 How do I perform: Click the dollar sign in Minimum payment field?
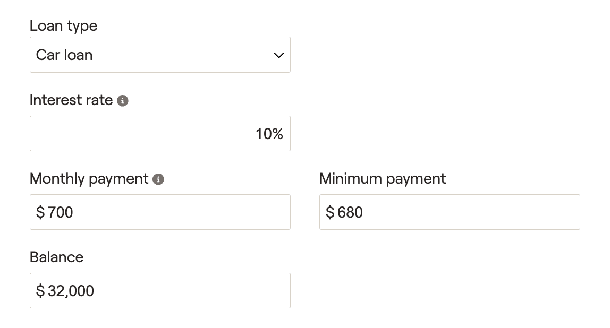330,212
